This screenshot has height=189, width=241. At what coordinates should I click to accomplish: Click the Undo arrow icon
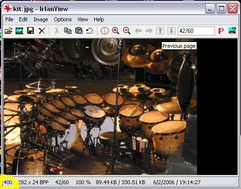tap(90, 30)
